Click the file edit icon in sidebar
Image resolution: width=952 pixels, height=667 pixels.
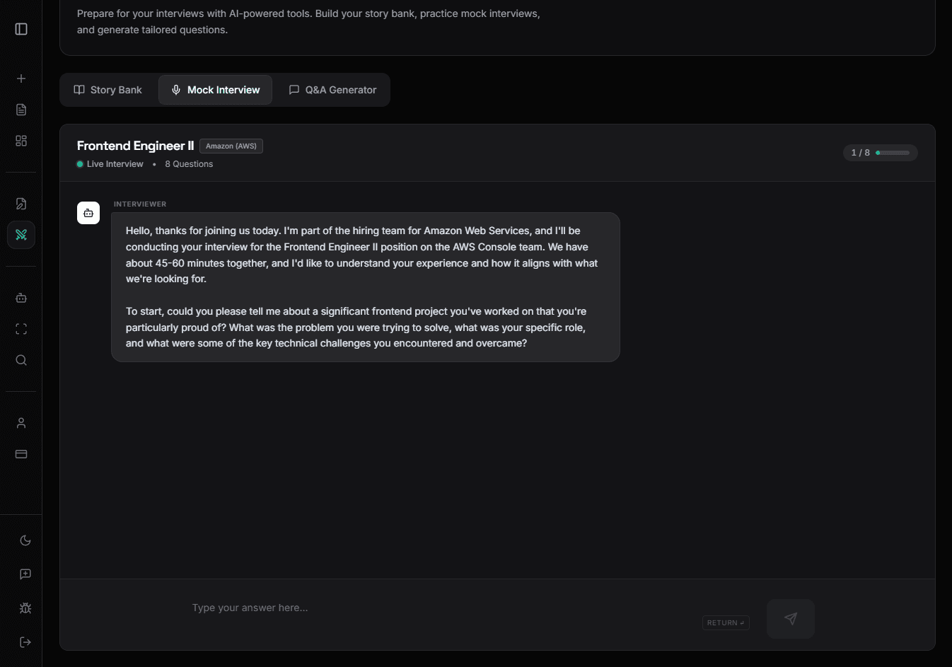pyautogui.click(x=21, y=204)
